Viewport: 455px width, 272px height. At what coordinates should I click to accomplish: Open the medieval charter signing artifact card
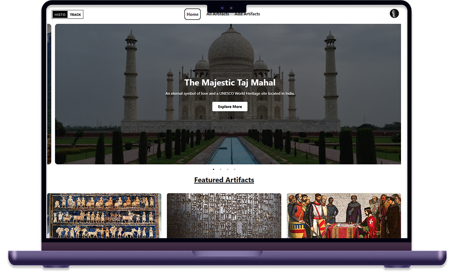[344, 215]
